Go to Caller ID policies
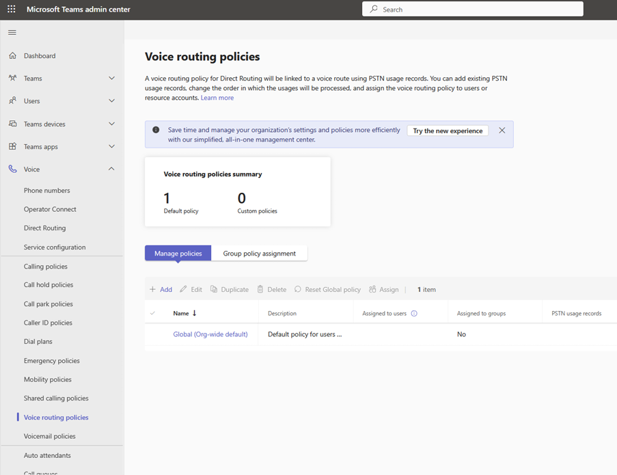 pos(48,323)
